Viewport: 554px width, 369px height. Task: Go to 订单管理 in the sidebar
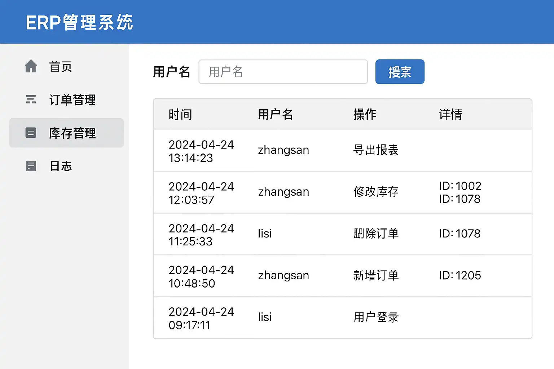(72, 100)
